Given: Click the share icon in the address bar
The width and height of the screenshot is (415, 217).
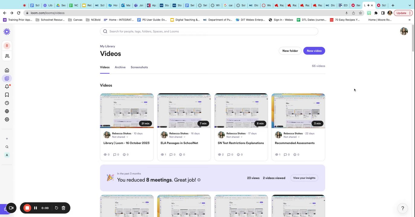Looking at the screenshot, I should pos(353,13).
